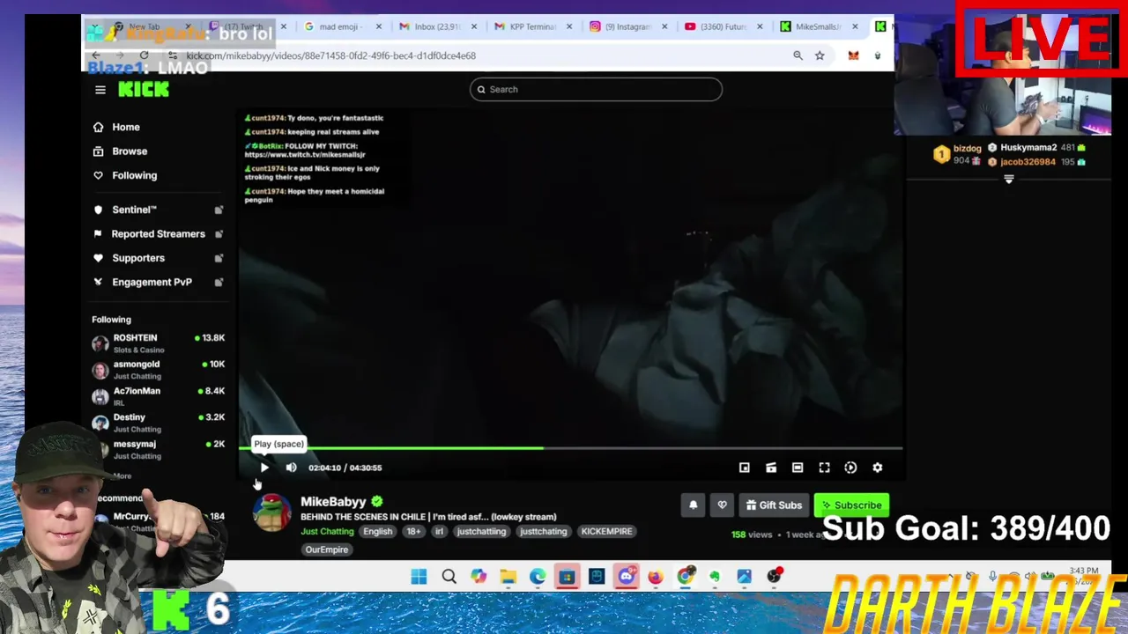Open video player settings gear
This screenshot has width=1128, height=634.
point(877,468)
